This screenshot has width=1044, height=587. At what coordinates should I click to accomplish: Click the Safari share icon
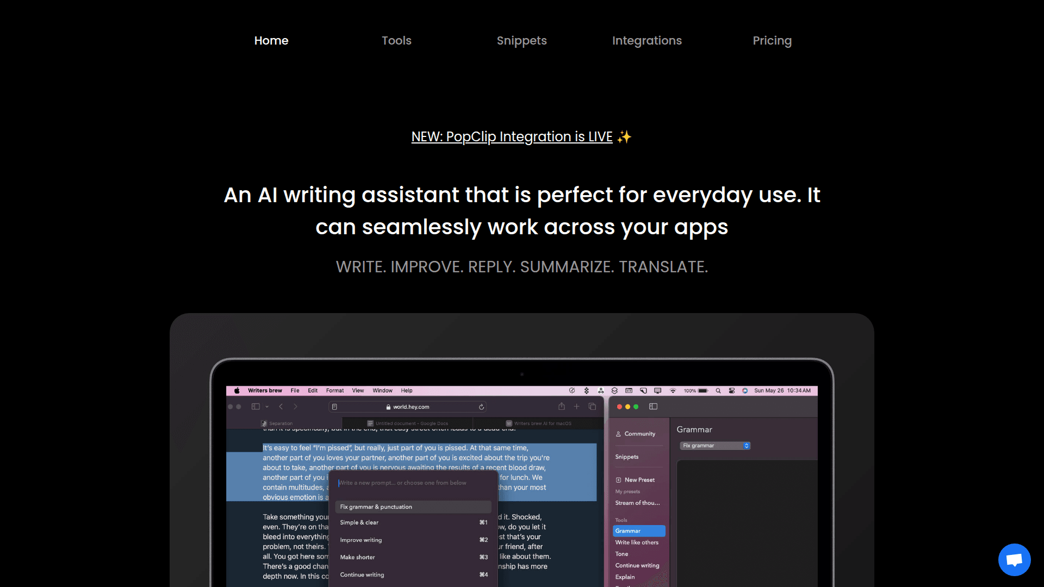point(562,407)
